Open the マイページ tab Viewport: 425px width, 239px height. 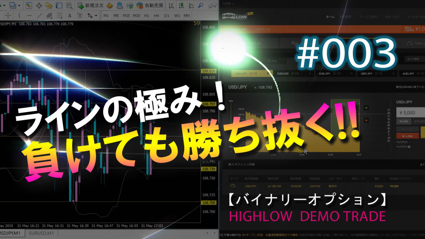pos(263,29)
